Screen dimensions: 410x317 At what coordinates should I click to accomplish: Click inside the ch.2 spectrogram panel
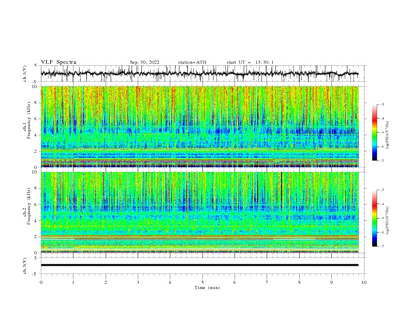[x=200, y=212]
